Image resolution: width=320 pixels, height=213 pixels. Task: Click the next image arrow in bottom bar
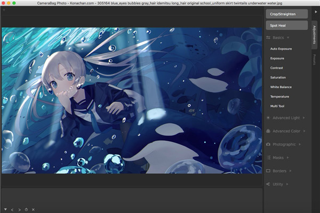point(19,209)
